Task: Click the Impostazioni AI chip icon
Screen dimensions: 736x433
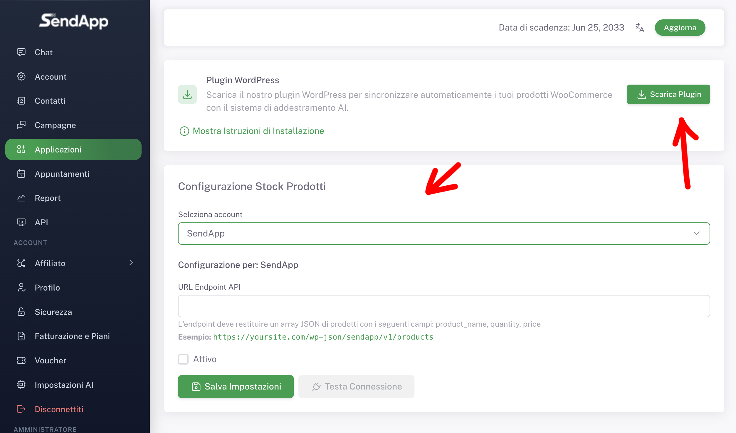Action: tap(21, 385)
